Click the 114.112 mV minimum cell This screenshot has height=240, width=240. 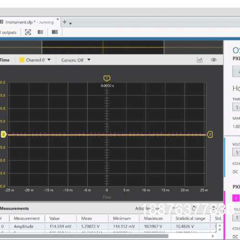(124, 227)
